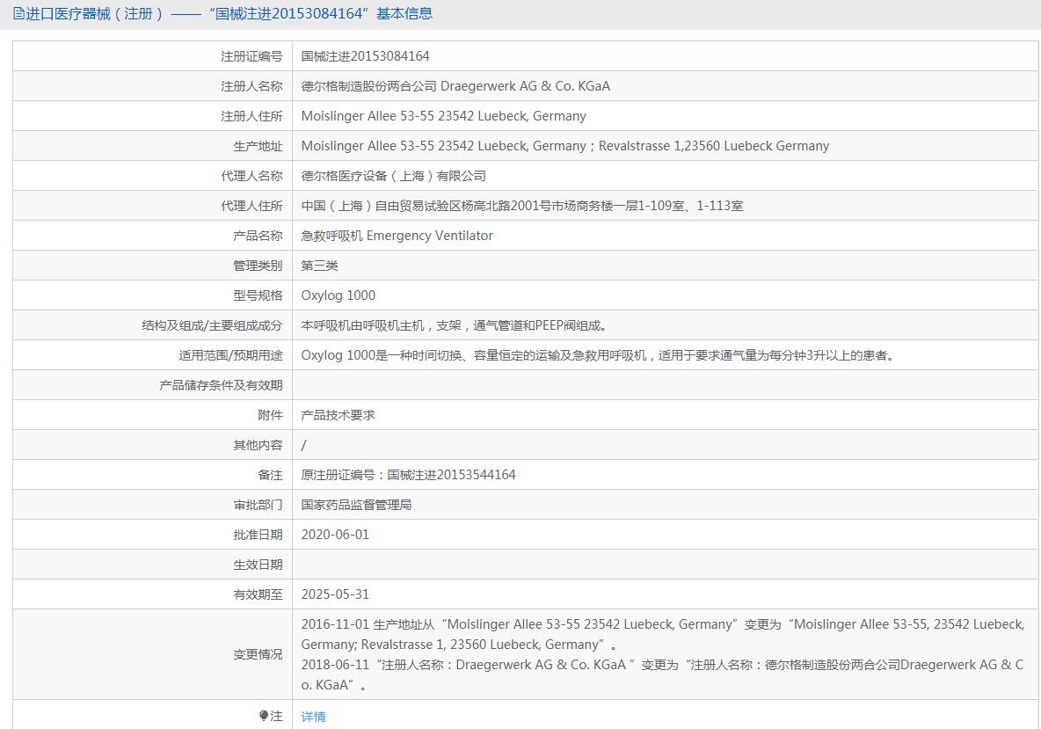Click the 适用范围/预期用途 label

point(230,355)
